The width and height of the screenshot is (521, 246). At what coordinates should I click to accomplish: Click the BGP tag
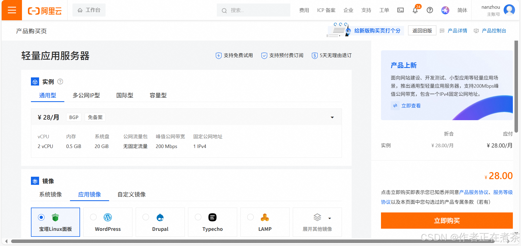pyautogui.click(x=74, y=117)
